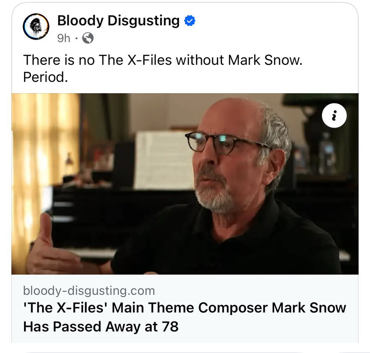The height and width of the screenshot is (353, 370).
Task: Select the 'There is no The X-Files' caption
Action: 162,60
